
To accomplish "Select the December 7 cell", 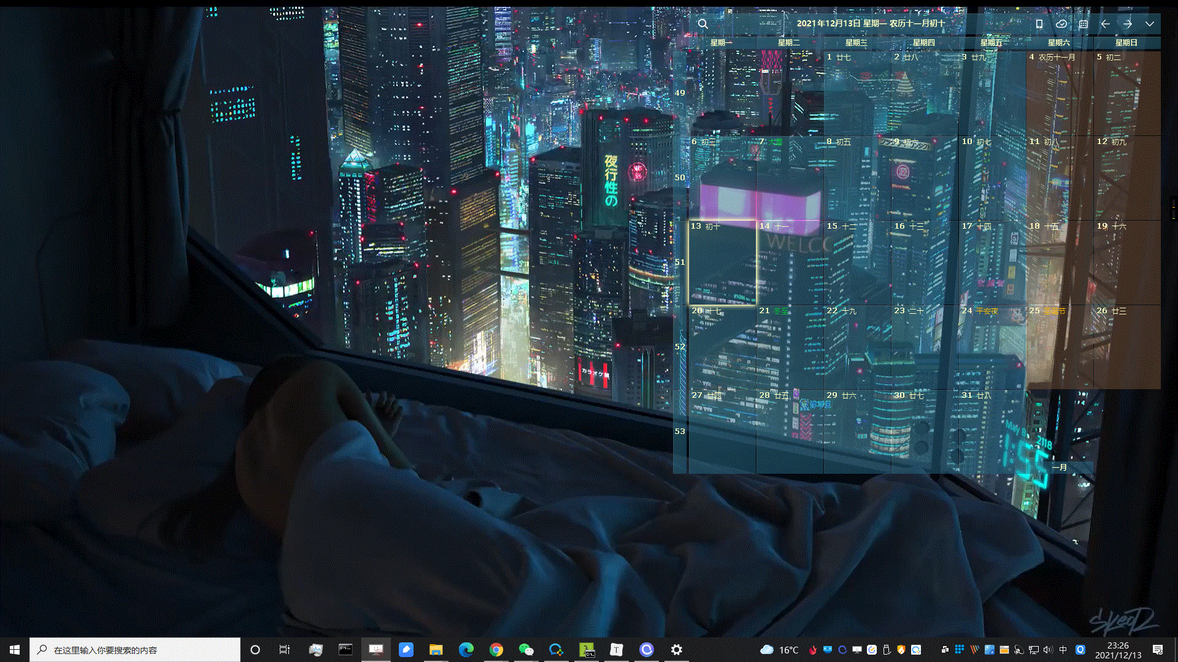I will [790, 178].
